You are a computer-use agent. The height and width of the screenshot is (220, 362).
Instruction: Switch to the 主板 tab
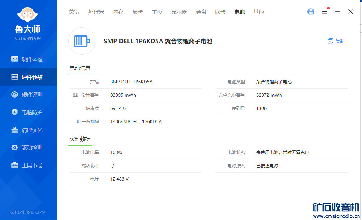157,12
